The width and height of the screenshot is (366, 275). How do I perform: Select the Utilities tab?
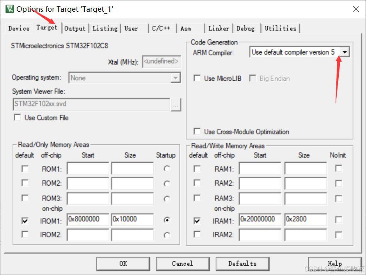pyautogui.click(x=280, y=28)
